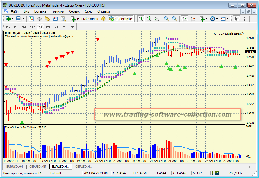Click the connection status 768/3 kb indicator
The width and height of the screenshot is (259, 178).
[235, 173]
